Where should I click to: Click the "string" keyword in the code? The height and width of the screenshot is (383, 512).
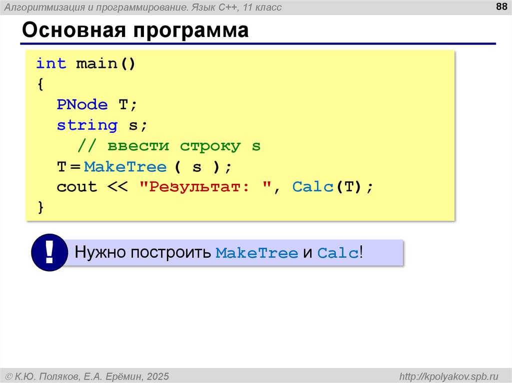tap(87, 125)
